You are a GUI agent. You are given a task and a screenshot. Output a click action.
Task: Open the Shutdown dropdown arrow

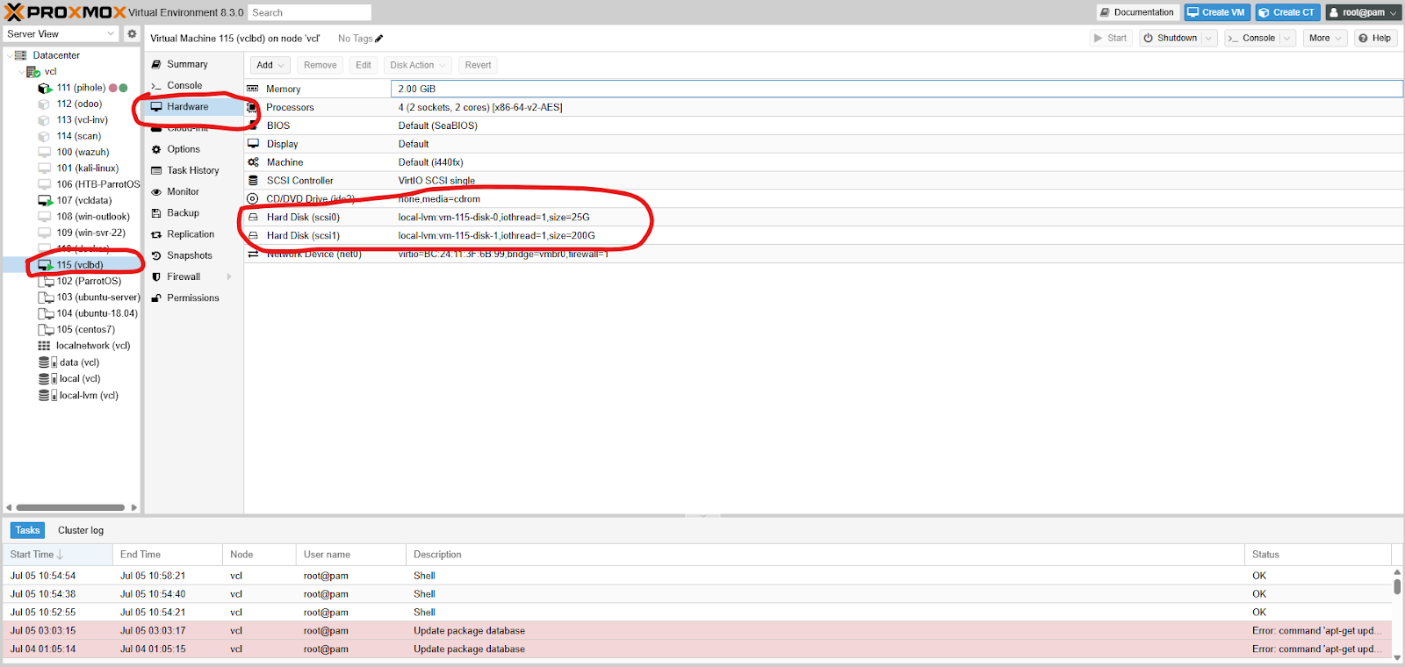pos(1208,38)
